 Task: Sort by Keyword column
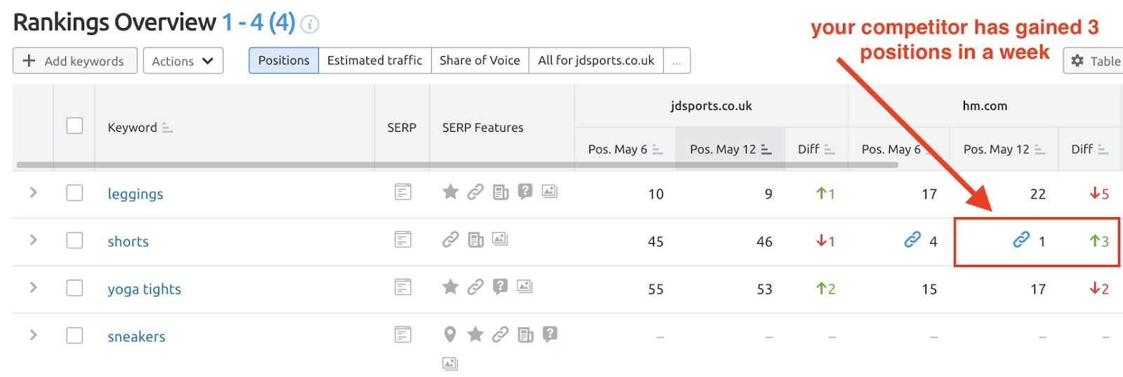coord(167,128)
